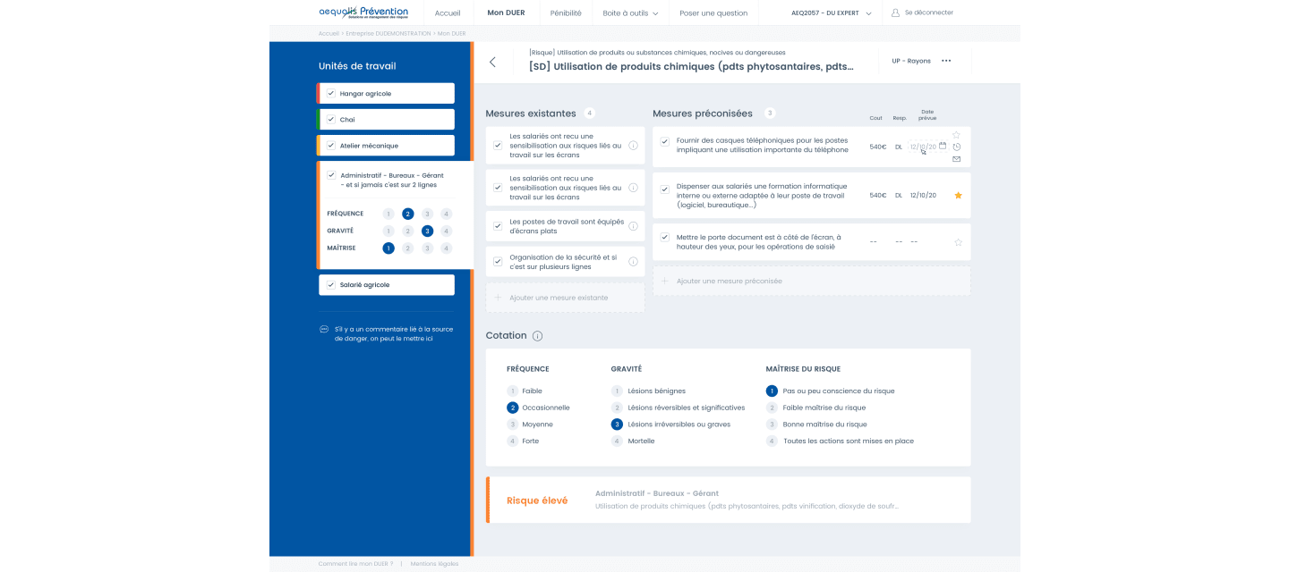Open Mentions légales footer link

[x=434, y=564]
